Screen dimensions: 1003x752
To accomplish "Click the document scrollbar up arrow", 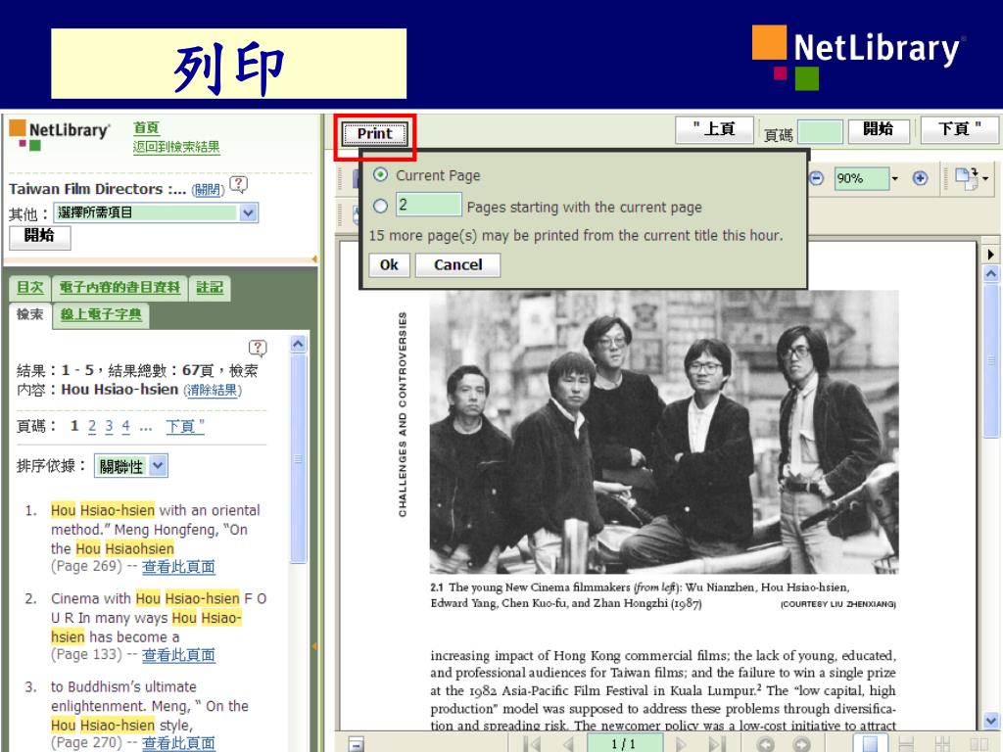I will (x=991, y=274).
